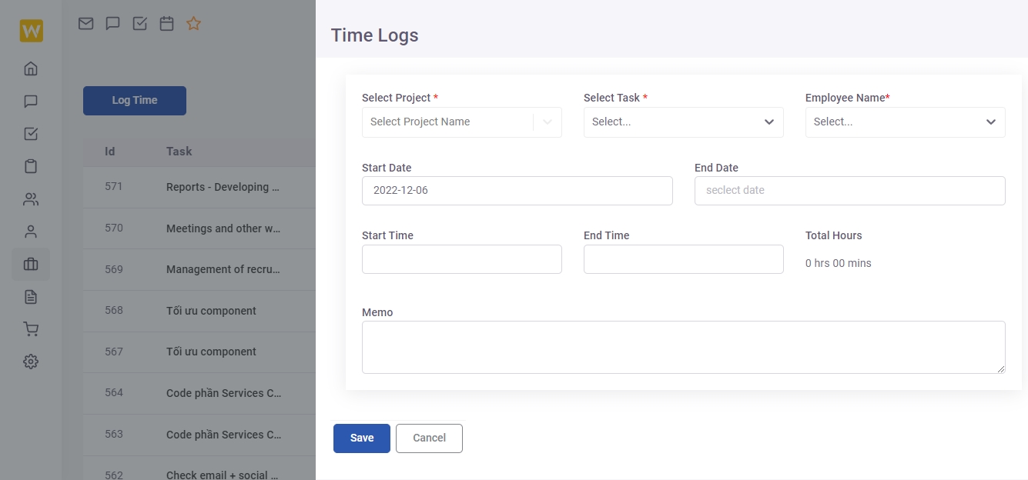Focus the End Date field
The height and width of the screenshot is (480, 1028).
[x=850, y=191]
